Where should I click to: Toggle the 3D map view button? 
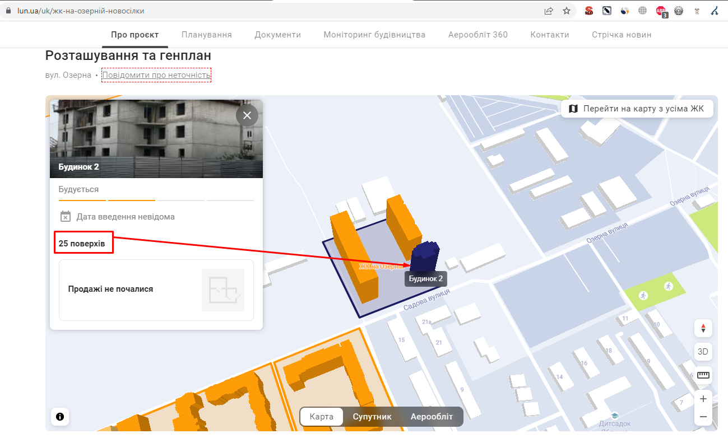coord(703,352)
